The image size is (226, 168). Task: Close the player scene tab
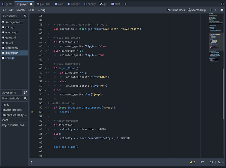click(31, 4)
